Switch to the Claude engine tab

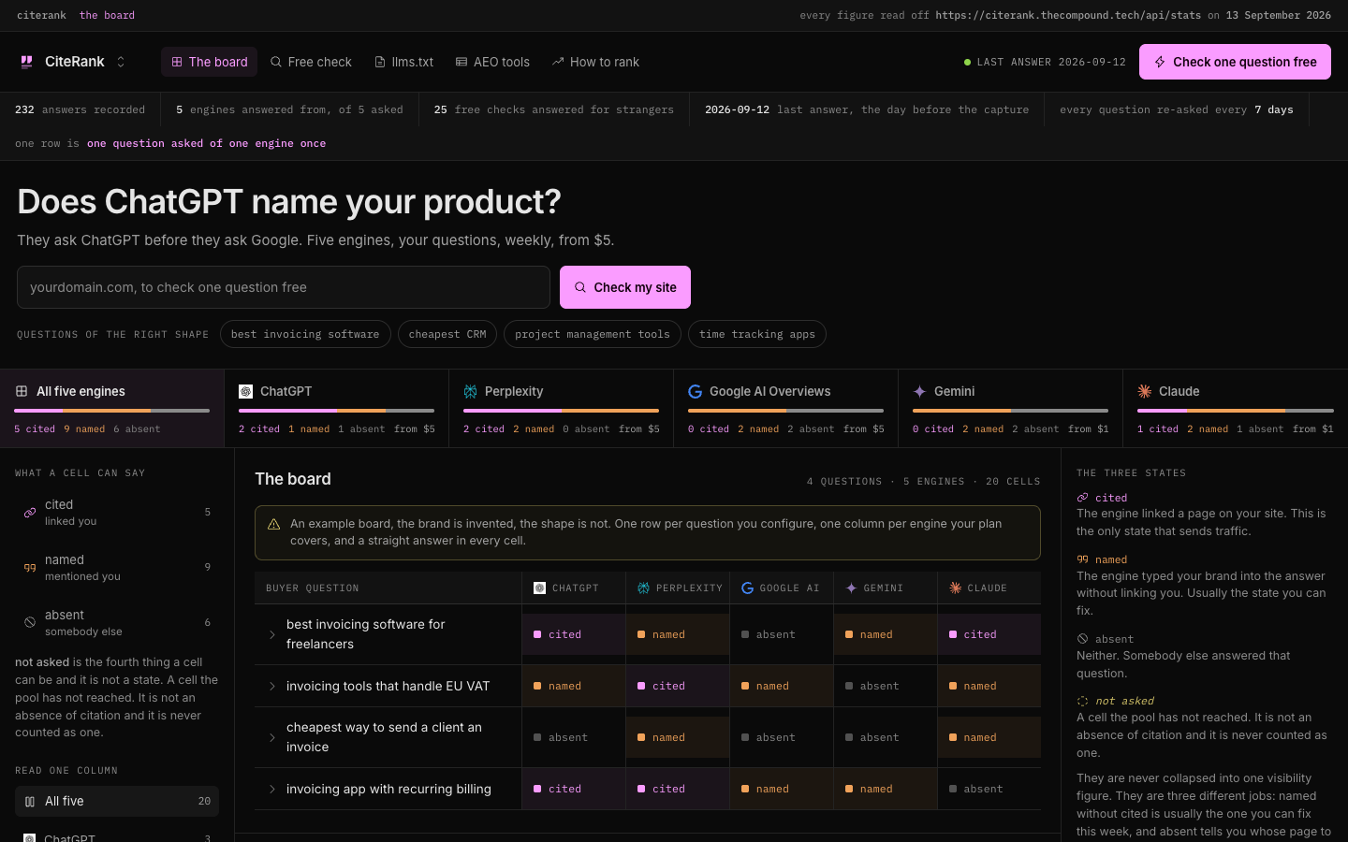[x=1236, y=409]
